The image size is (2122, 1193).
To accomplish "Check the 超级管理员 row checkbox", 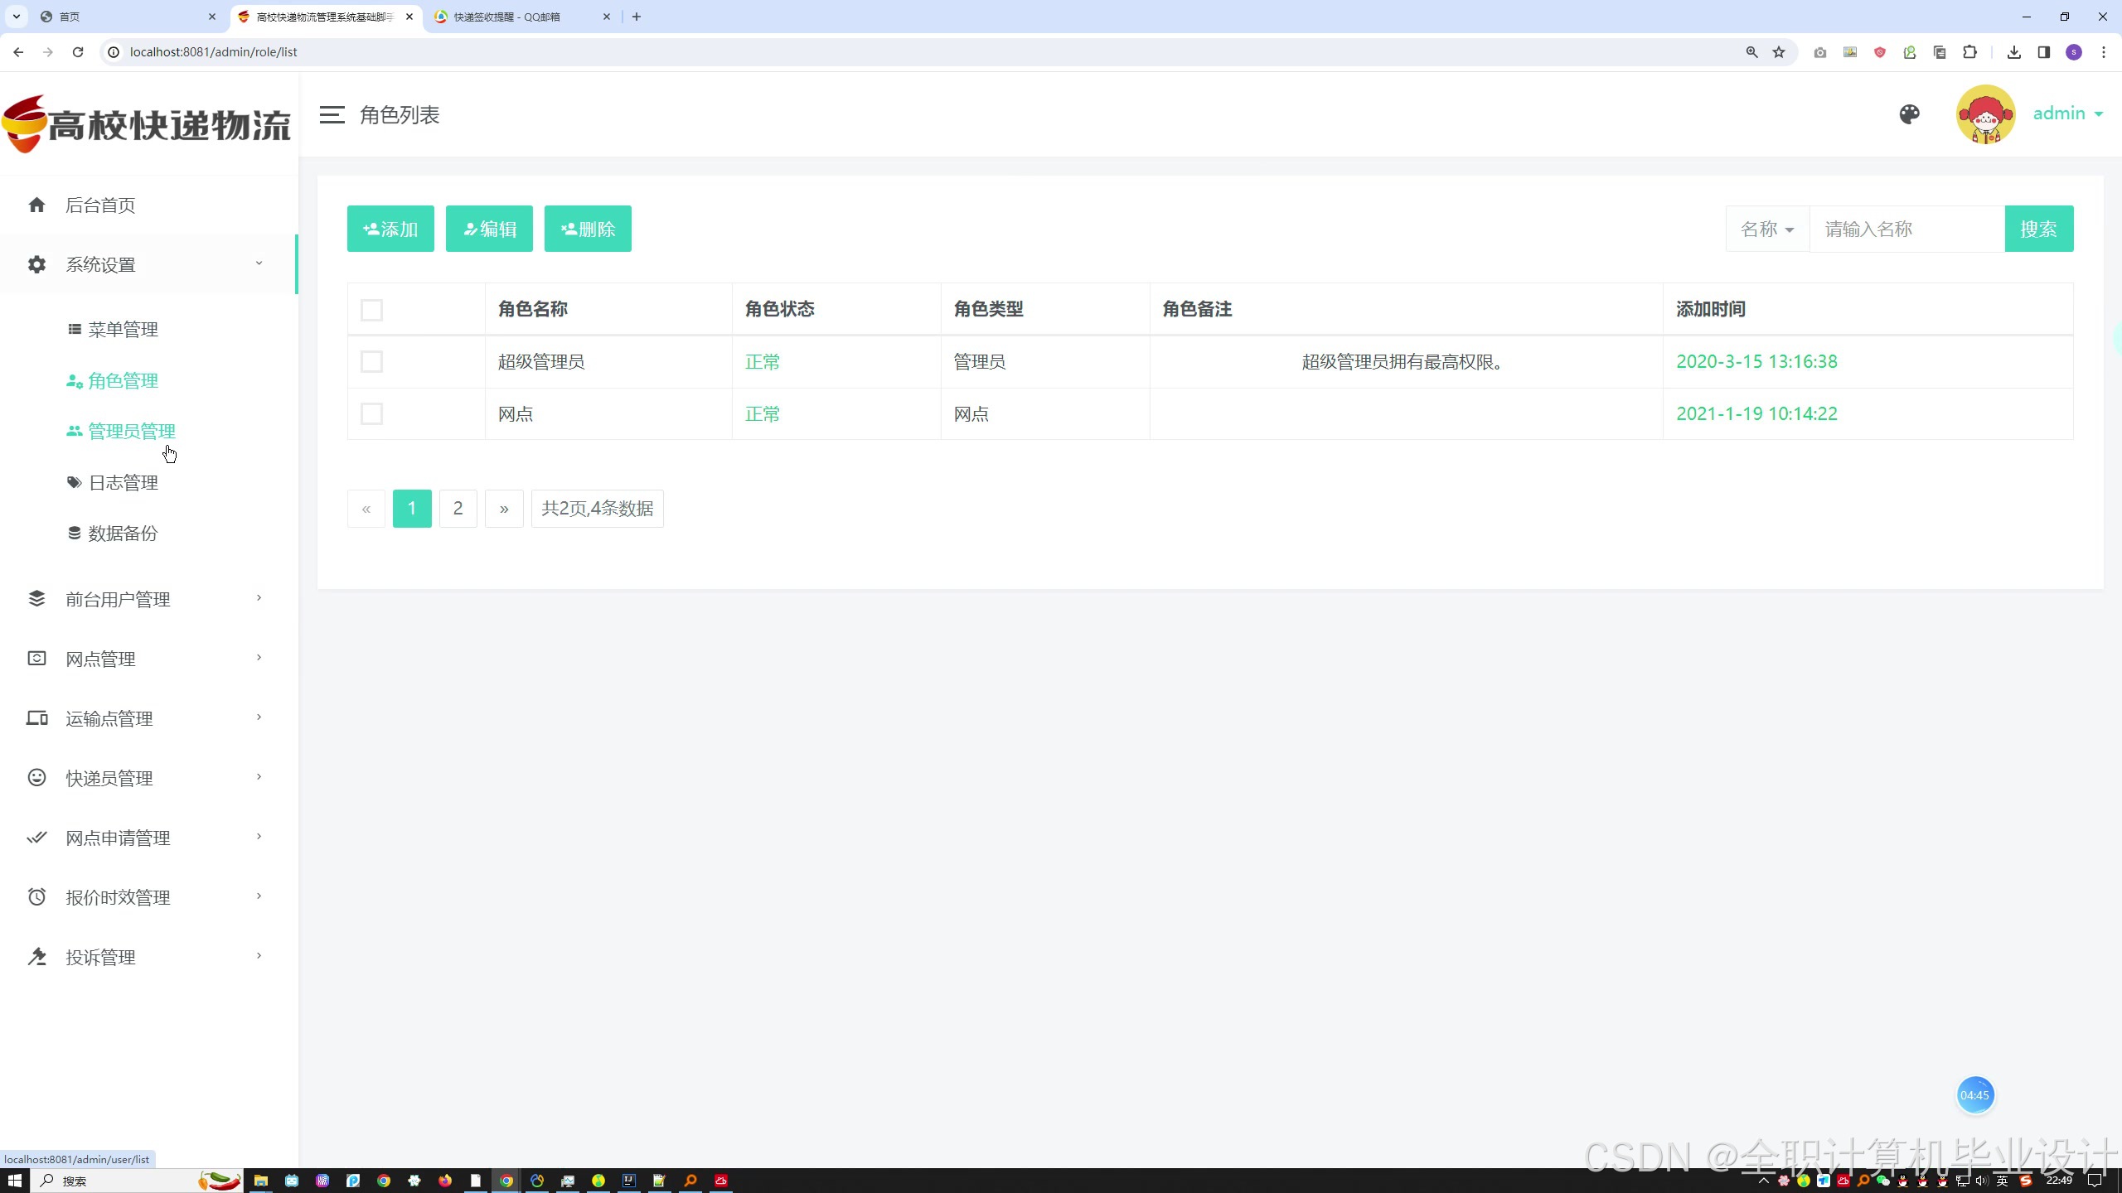I will (x=371, y=362).
